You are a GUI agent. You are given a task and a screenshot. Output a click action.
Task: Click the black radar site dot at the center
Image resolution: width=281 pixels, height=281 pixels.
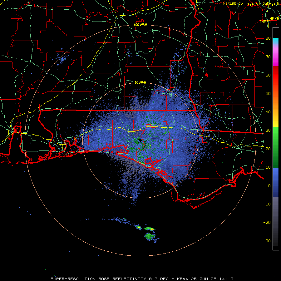pos(140,140)
